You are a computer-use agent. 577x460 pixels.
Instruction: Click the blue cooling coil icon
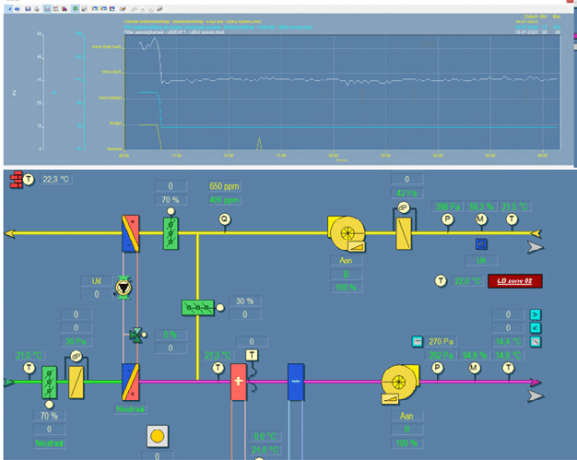click(295, 380)
